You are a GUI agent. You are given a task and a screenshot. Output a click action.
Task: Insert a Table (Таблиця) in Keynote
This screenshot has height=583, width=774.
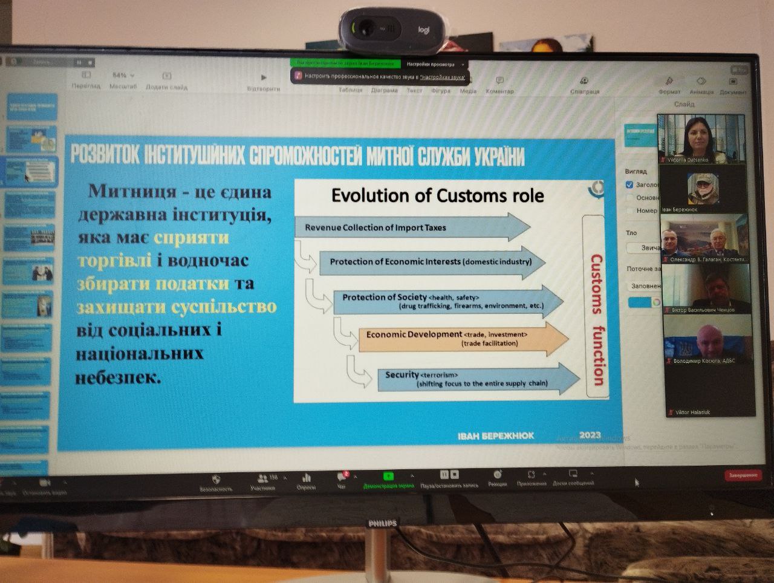pos(350,90)
